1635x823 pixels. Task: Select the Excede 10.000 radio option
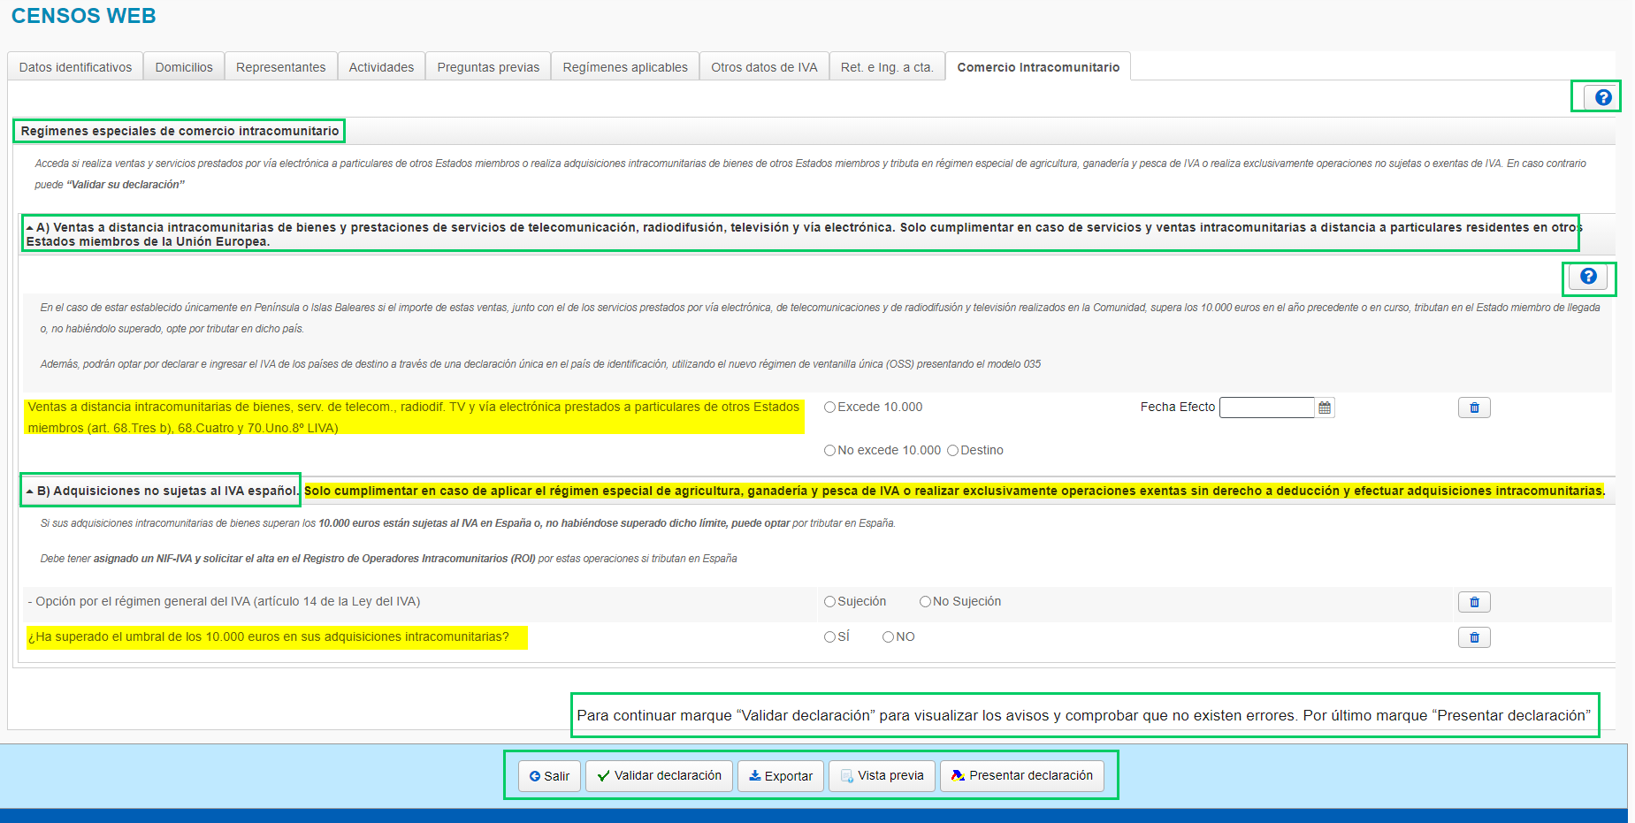(829, 408)
